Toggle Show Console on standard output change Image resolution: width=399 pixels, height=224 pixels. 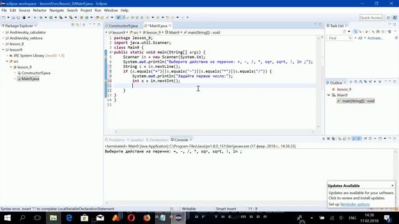354,138
